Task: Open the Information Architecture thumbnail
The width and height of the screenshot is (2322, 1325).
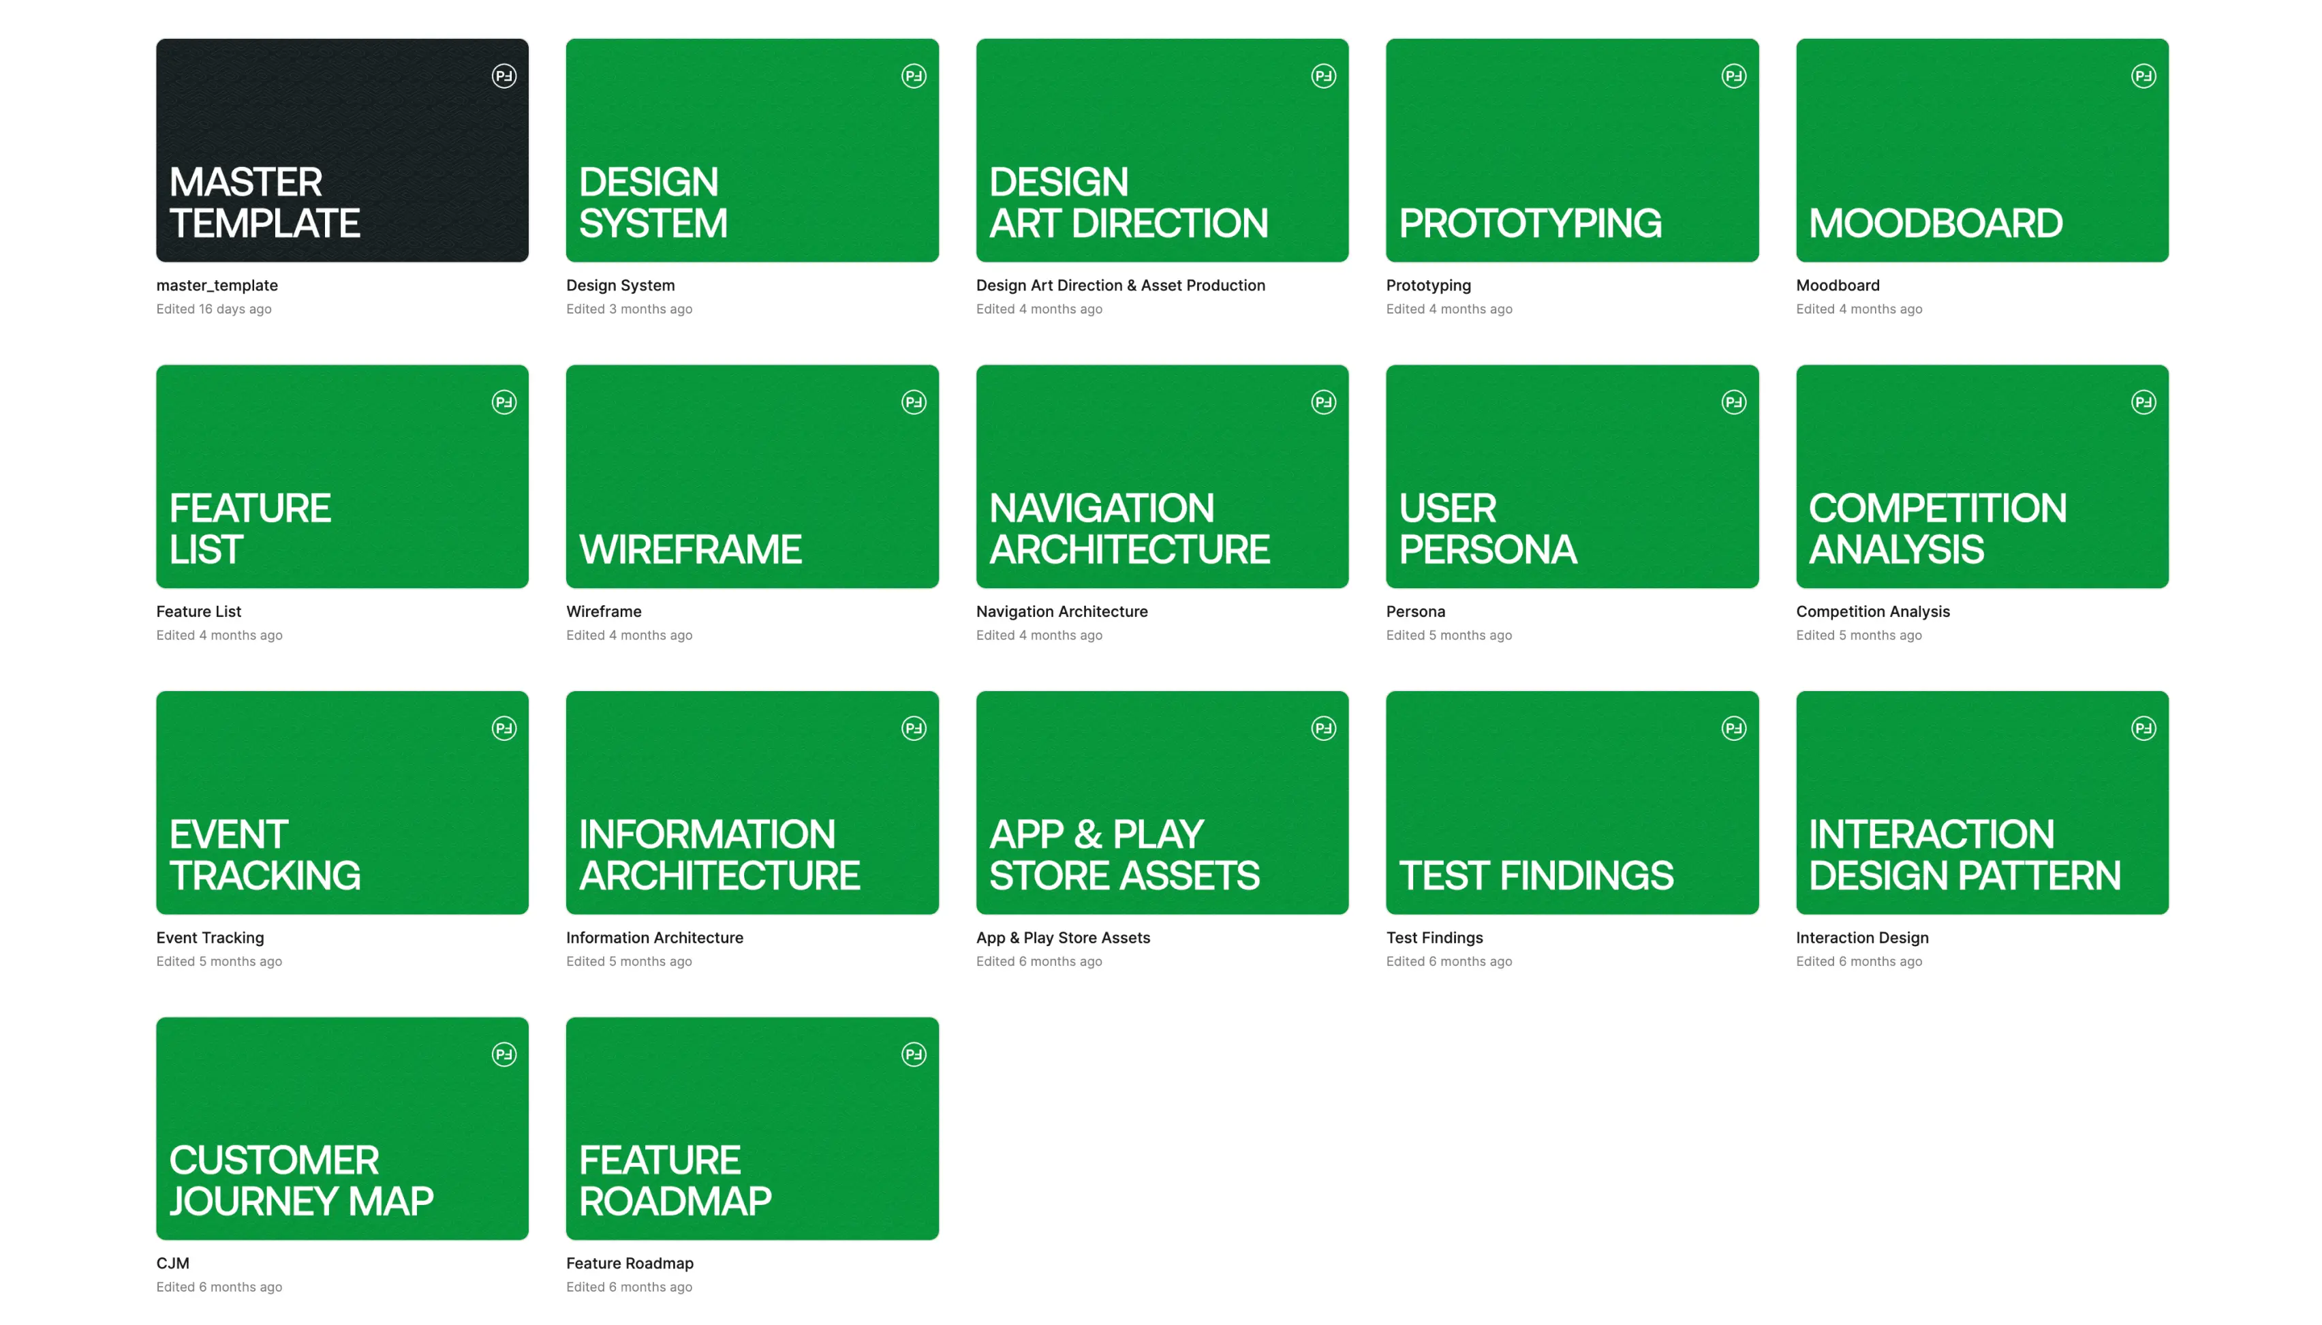Action: pyautogui.click(x=752, y=803)
